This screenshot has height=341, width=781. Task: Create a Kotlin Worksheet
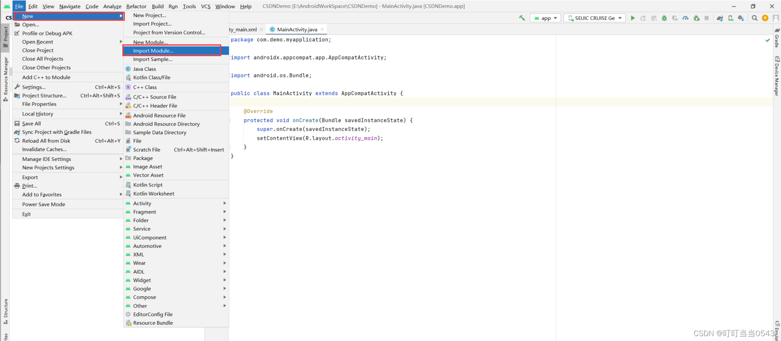[176, 194]
